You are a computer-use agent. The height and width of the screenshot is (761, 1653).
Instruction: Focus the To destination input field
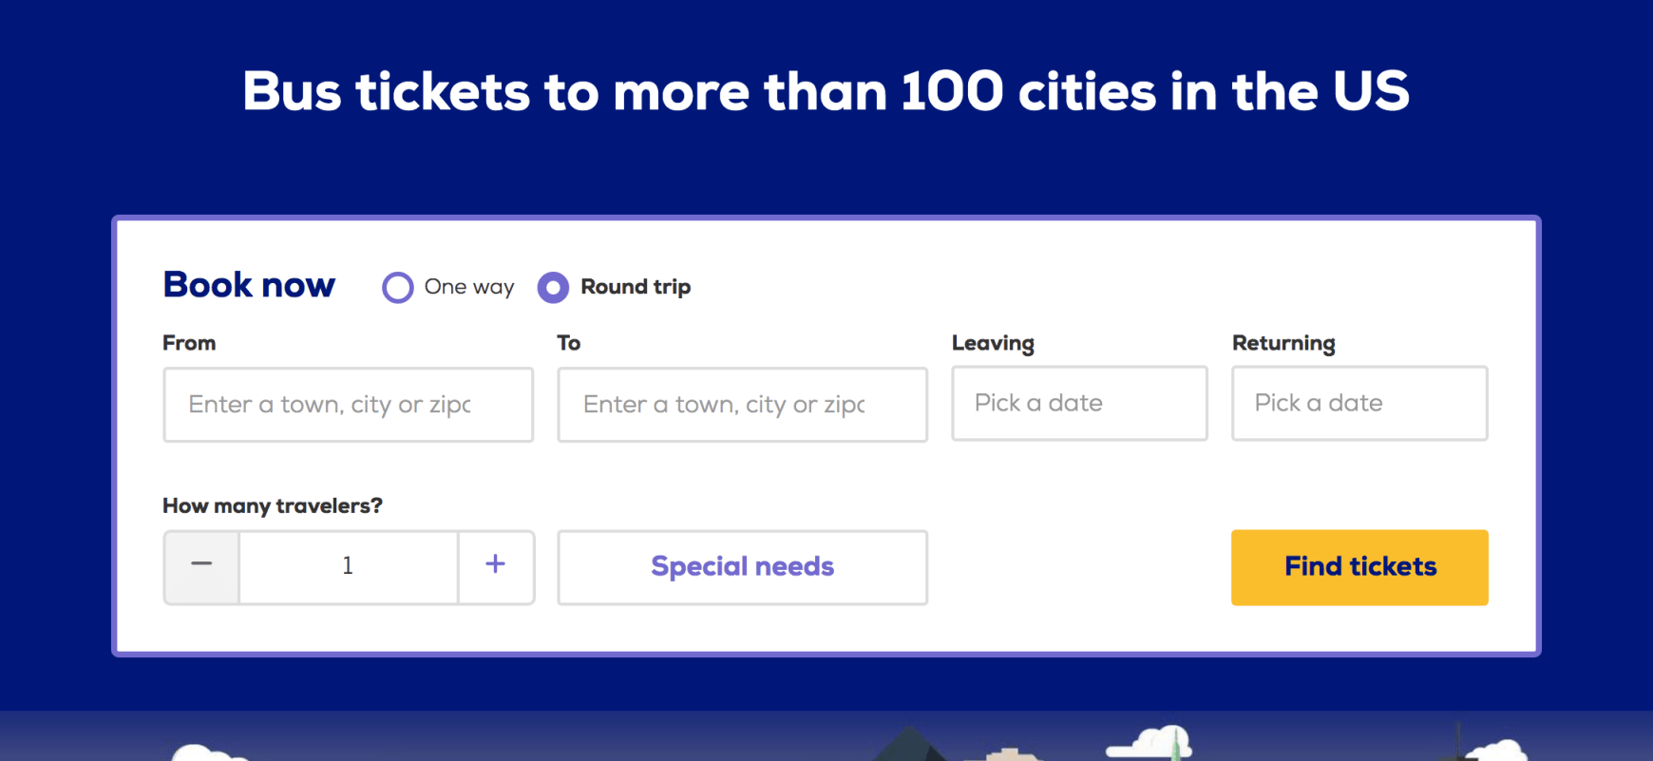742,405
